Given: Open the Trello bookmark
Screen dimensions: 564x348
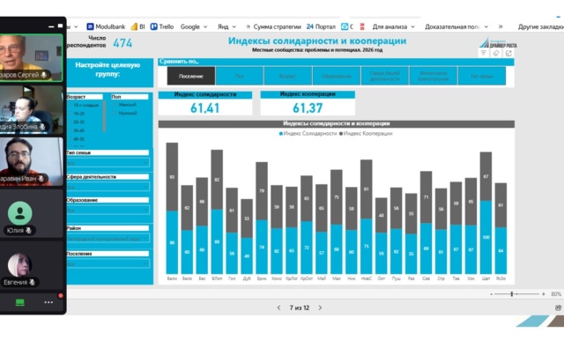Looking at the screenshot, I should point(162,26).
